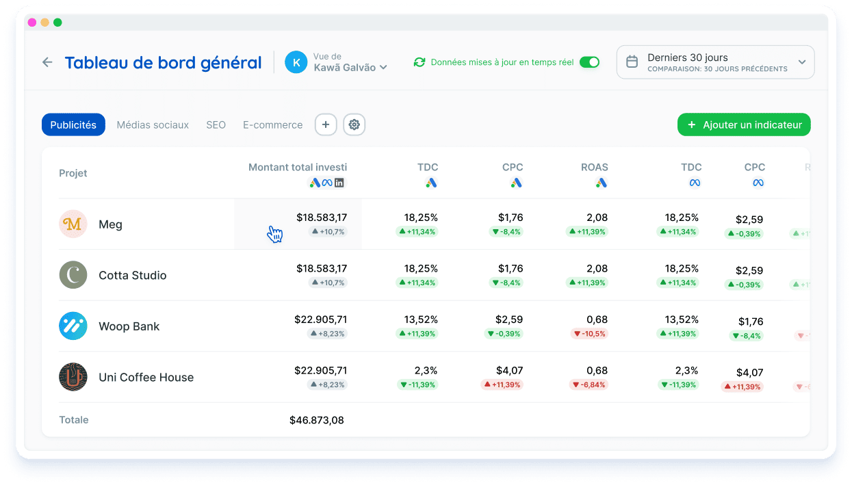Click the Meg project logo

click(73, 224)
